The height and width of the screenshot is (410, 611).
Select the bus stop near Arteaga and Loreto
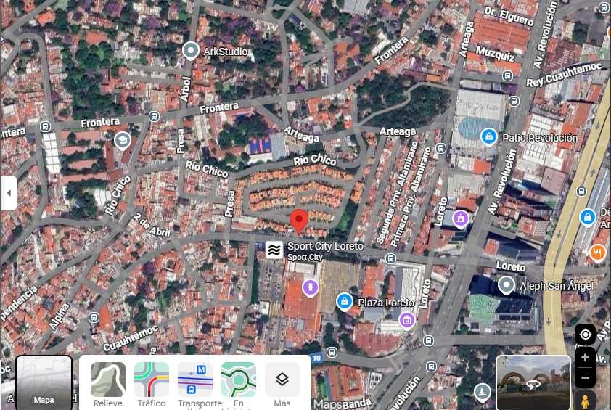tap(440, 149)
